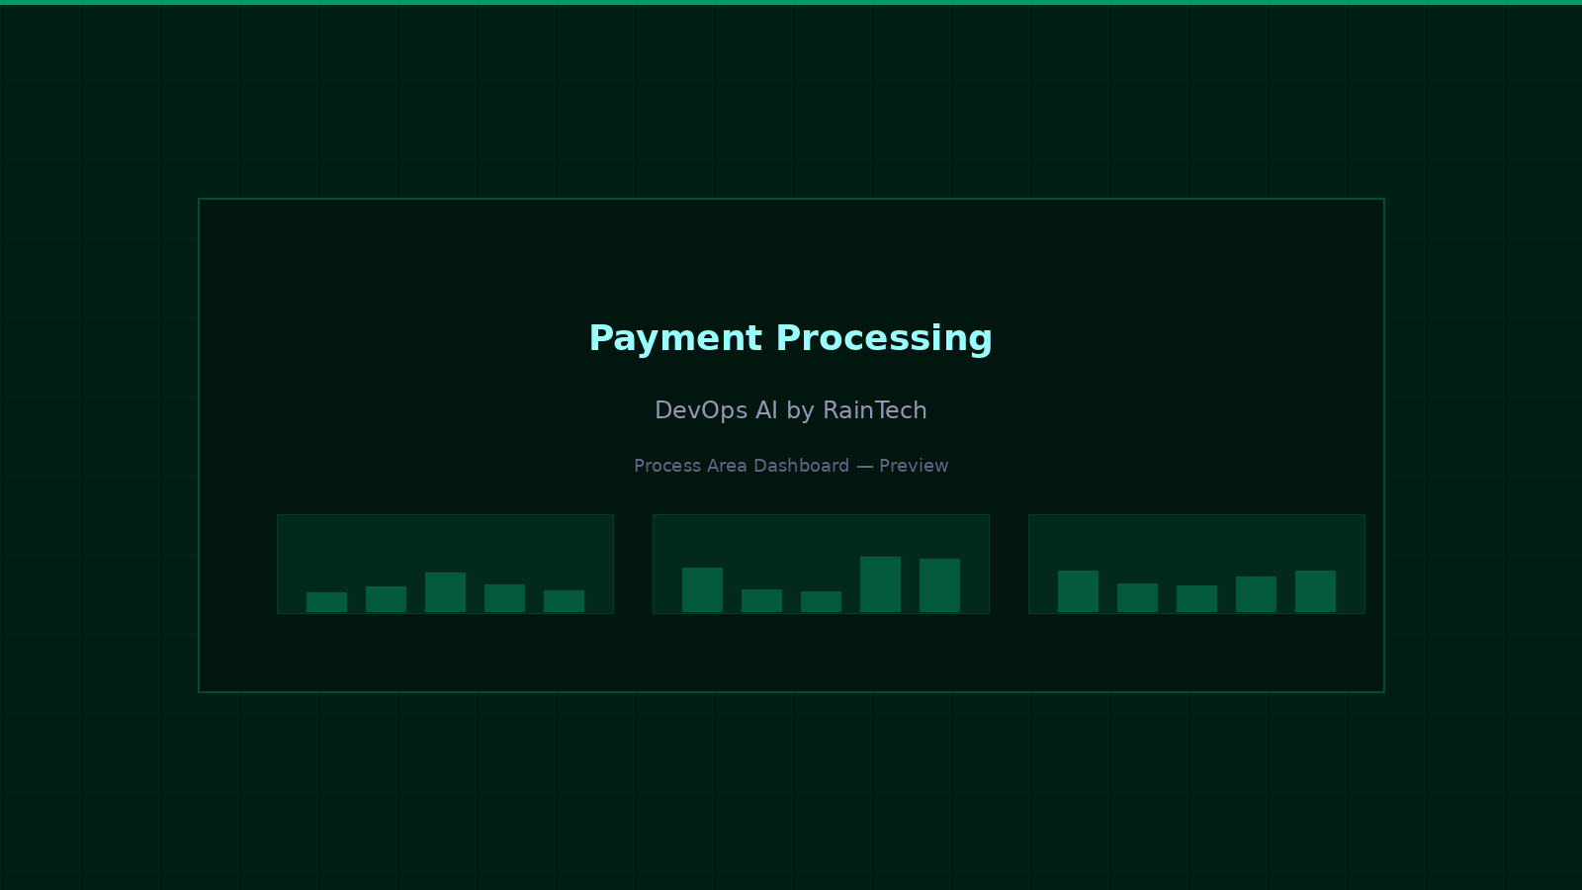Click the middle bar chart panel
Screen dimensions: 1582x890
point(821,564)
